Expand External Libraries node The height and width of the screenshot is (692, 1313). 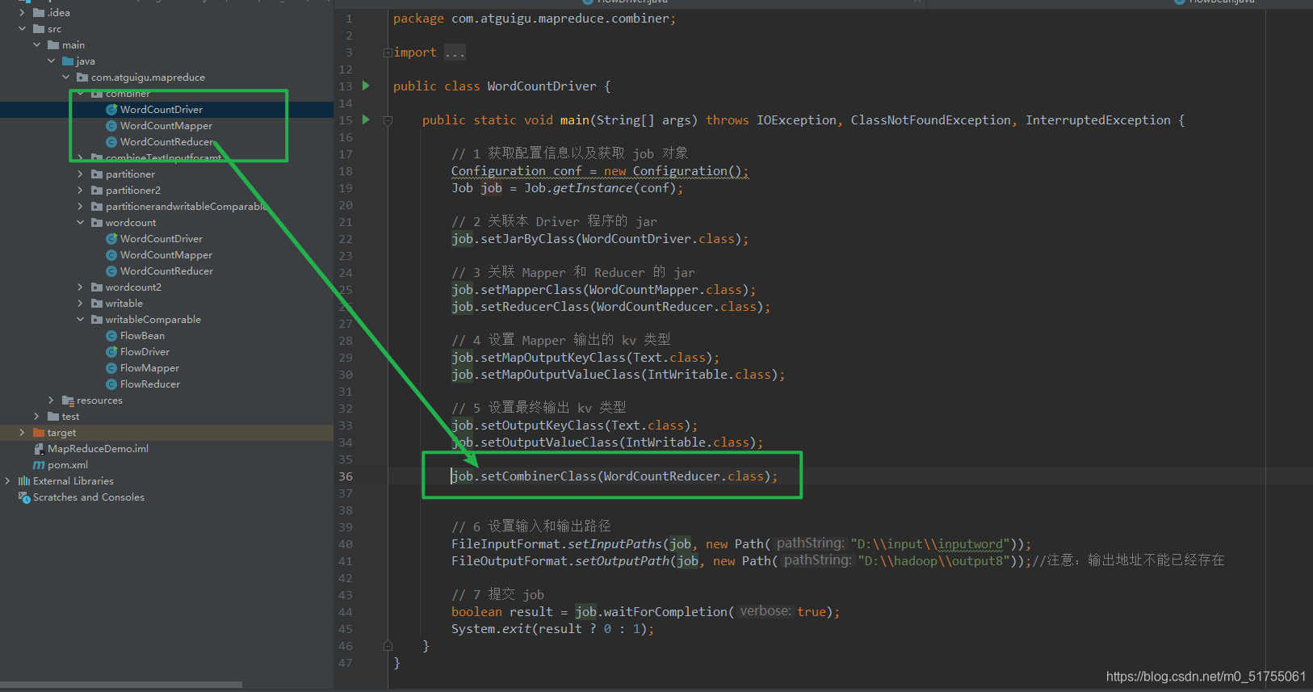tap(7, 481)
